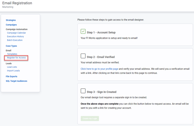Toggle the Step 2 Email Verified checkbox
This screenshot has width=194, height=126.
[x=83, y=56]
